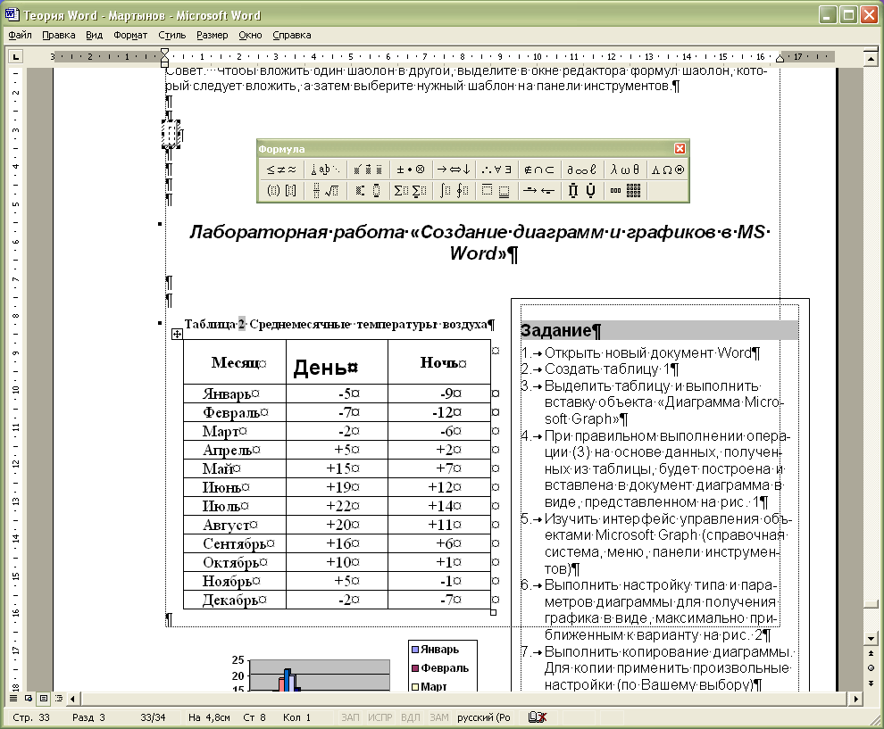Open the integral templates palette
This screenshot has width=884, height=729.
tap(454, 191)
